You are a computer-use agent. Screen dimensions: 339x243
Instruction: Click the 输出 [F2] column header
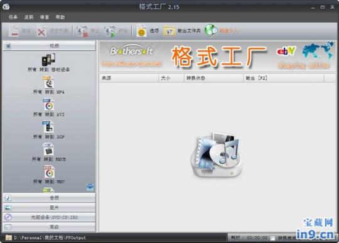pos(284,78)
